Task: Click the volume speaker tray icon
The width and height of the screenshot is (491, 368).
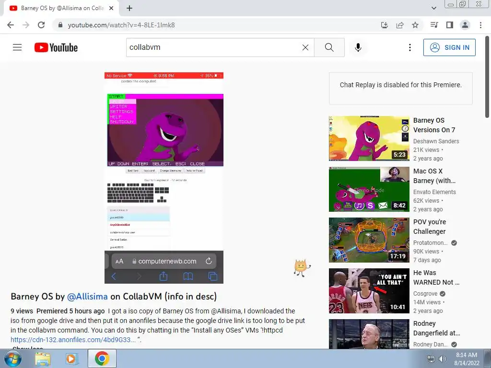Action: [443, 359]
